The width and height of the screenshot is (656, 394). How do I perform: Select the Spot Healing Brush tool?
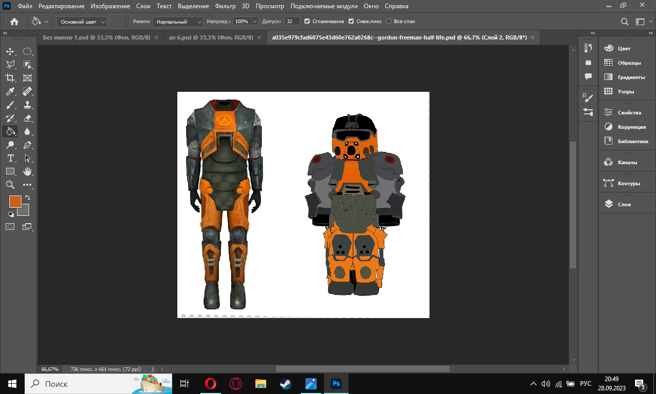click(x=27, y=91)
